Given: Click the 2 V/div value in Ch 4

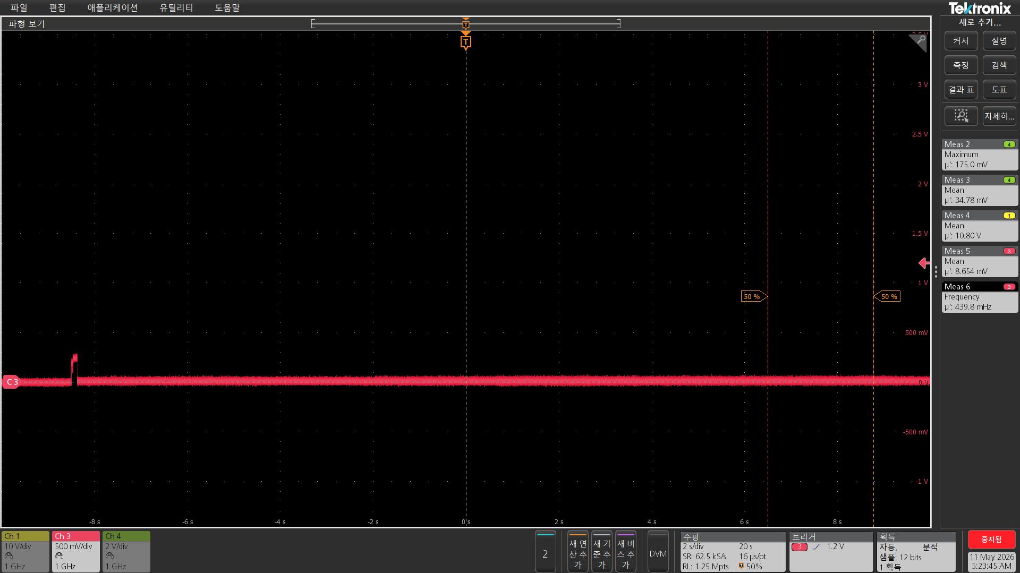Looking at the screenshot, I should pos(116,546).
